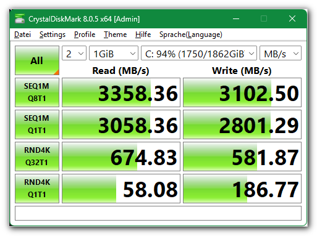Open the Settings menu
317x236 pixels.
(53, 35)
